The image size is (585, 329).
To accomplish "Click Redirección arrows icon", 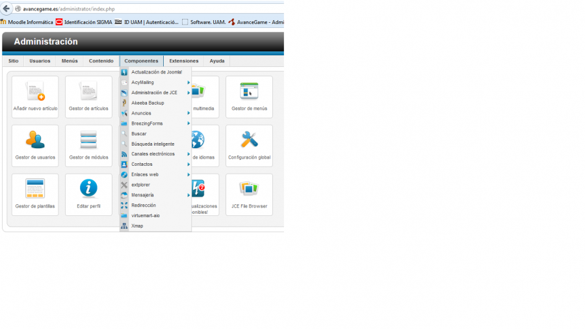I will [124, 205].
